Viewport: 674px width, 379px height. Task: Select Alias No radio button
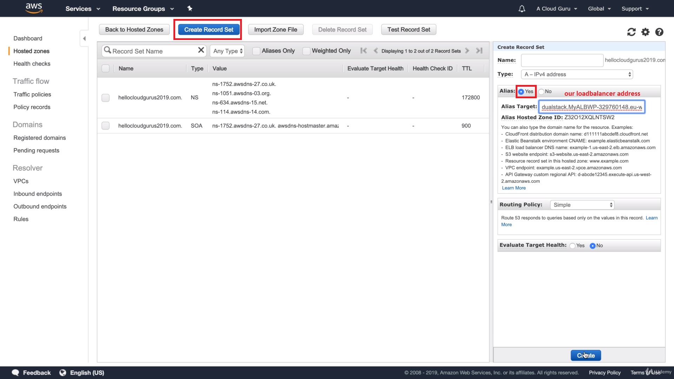[x=541, y=92]
